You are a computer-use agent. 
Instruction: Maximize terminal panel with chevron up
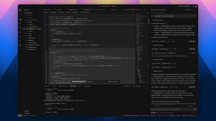click(x=144, y=86)
